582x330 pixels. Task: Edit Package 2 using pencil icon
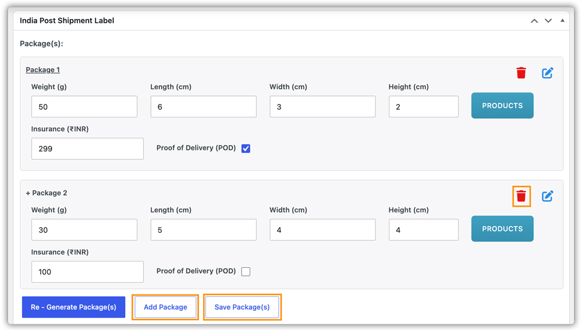pos(548,196)
